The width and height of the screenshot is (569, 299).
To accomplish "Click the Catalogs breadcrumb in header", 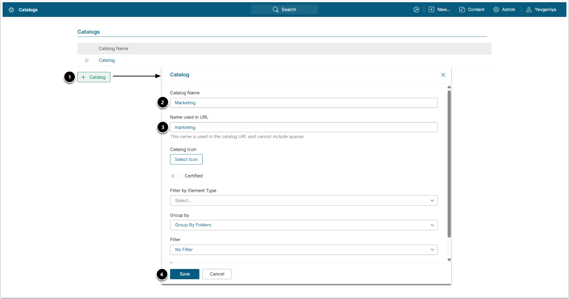I will [x=28, y=10].
